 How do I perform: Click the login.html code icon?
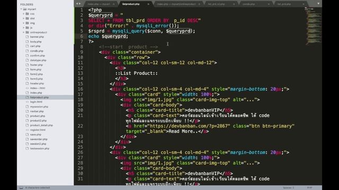point(27,102)
